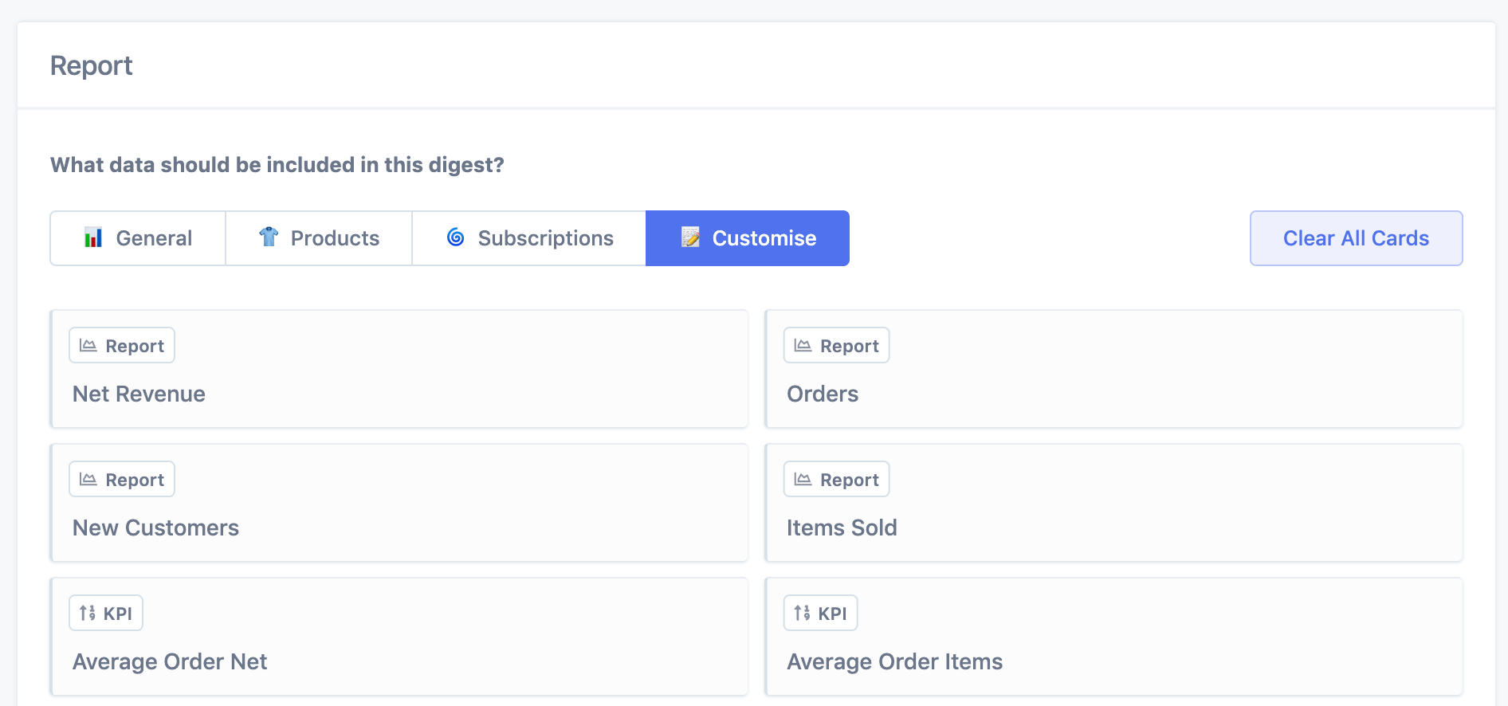
Task: Switch to the General tab
Action: 138,238
